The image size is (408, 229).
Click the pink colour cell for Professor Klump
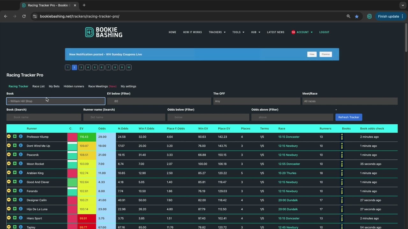click(72, 137)
